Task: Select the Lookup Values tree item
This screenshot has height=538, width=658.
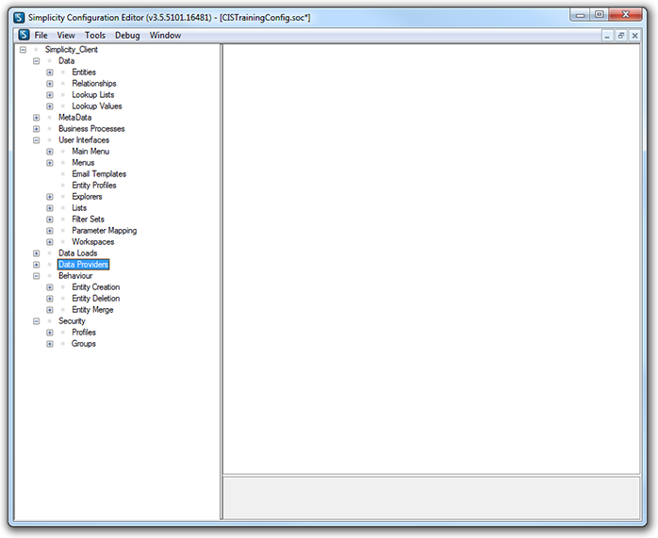Action: pyautogui.click(x=96, y=106)
